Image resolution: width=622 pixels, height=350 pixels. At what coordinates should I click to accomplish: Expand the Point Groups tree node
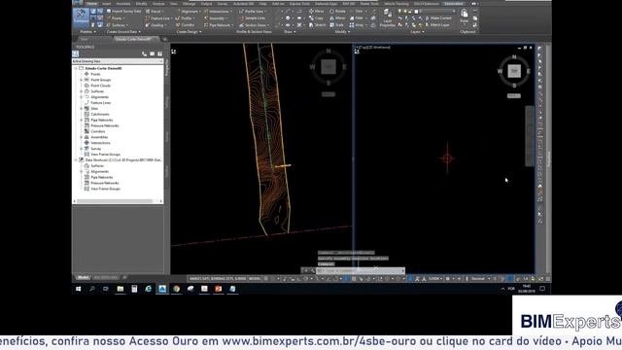[x=82, y=80]
